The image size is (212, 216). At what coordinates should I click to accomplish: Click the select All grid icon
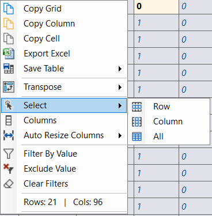pyautogui.click(x=137, y=137)
